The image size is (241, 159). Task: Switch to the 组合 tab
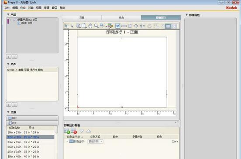tap(121, 17)
